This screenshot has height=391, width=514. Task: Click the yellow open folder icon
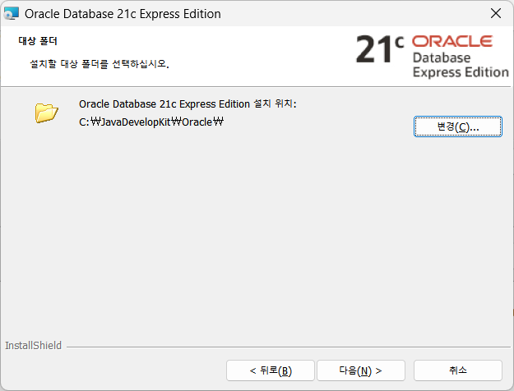[x=47, y=113]
